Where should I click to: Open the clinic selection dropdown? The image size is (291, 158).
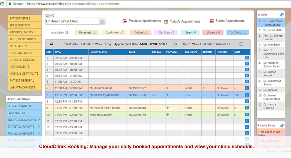click(102, 21)
